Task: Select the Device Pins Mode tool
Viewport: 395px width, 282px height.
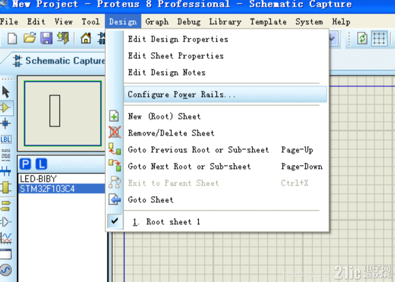Action: 6,222
